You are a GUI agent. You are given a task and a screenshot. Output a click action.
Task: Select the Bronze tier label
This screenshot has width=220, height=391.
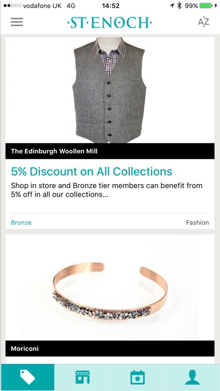click(x=21, y=222)
